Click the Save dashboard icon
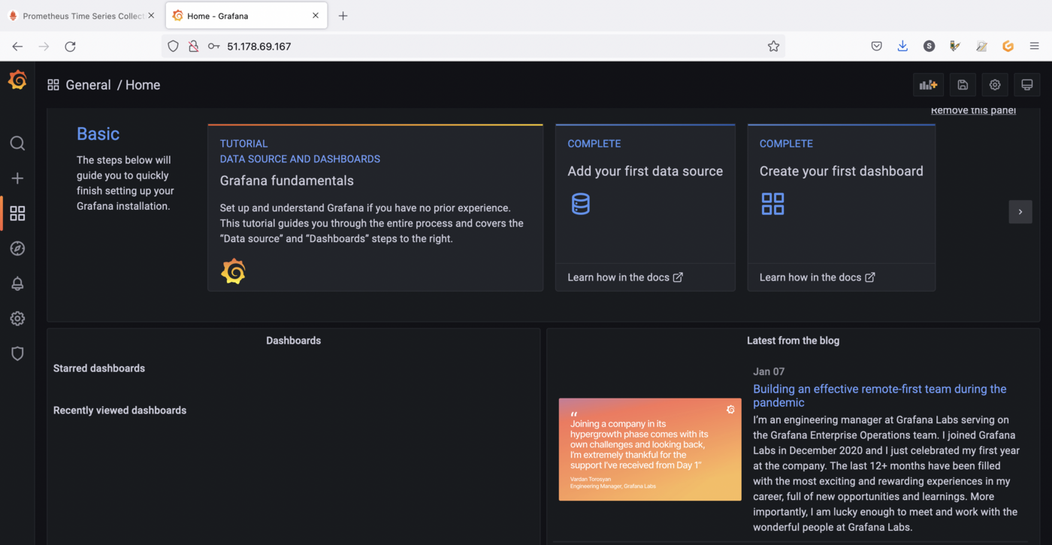 click(963, 84)
